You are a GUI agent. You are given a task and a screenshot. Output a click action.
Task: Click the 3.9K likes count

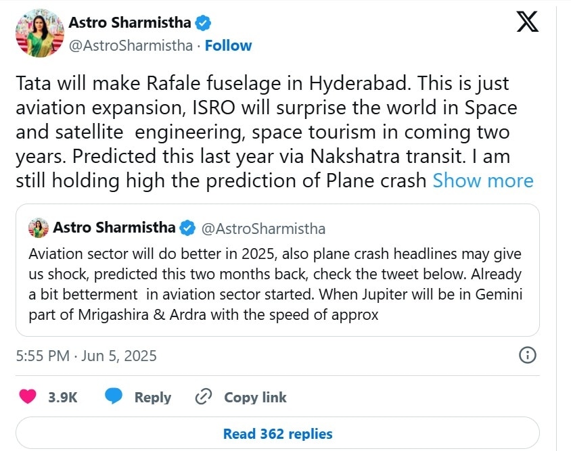point(63,398)
